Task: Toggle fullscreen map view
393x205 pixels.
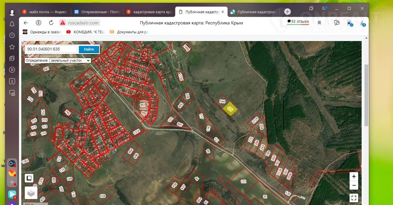Action: click(x=354, y=198)
